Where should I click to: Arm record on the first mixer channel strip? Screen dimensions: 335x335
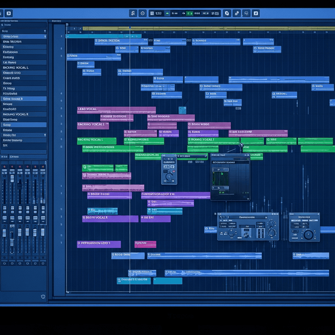[5, 167]
